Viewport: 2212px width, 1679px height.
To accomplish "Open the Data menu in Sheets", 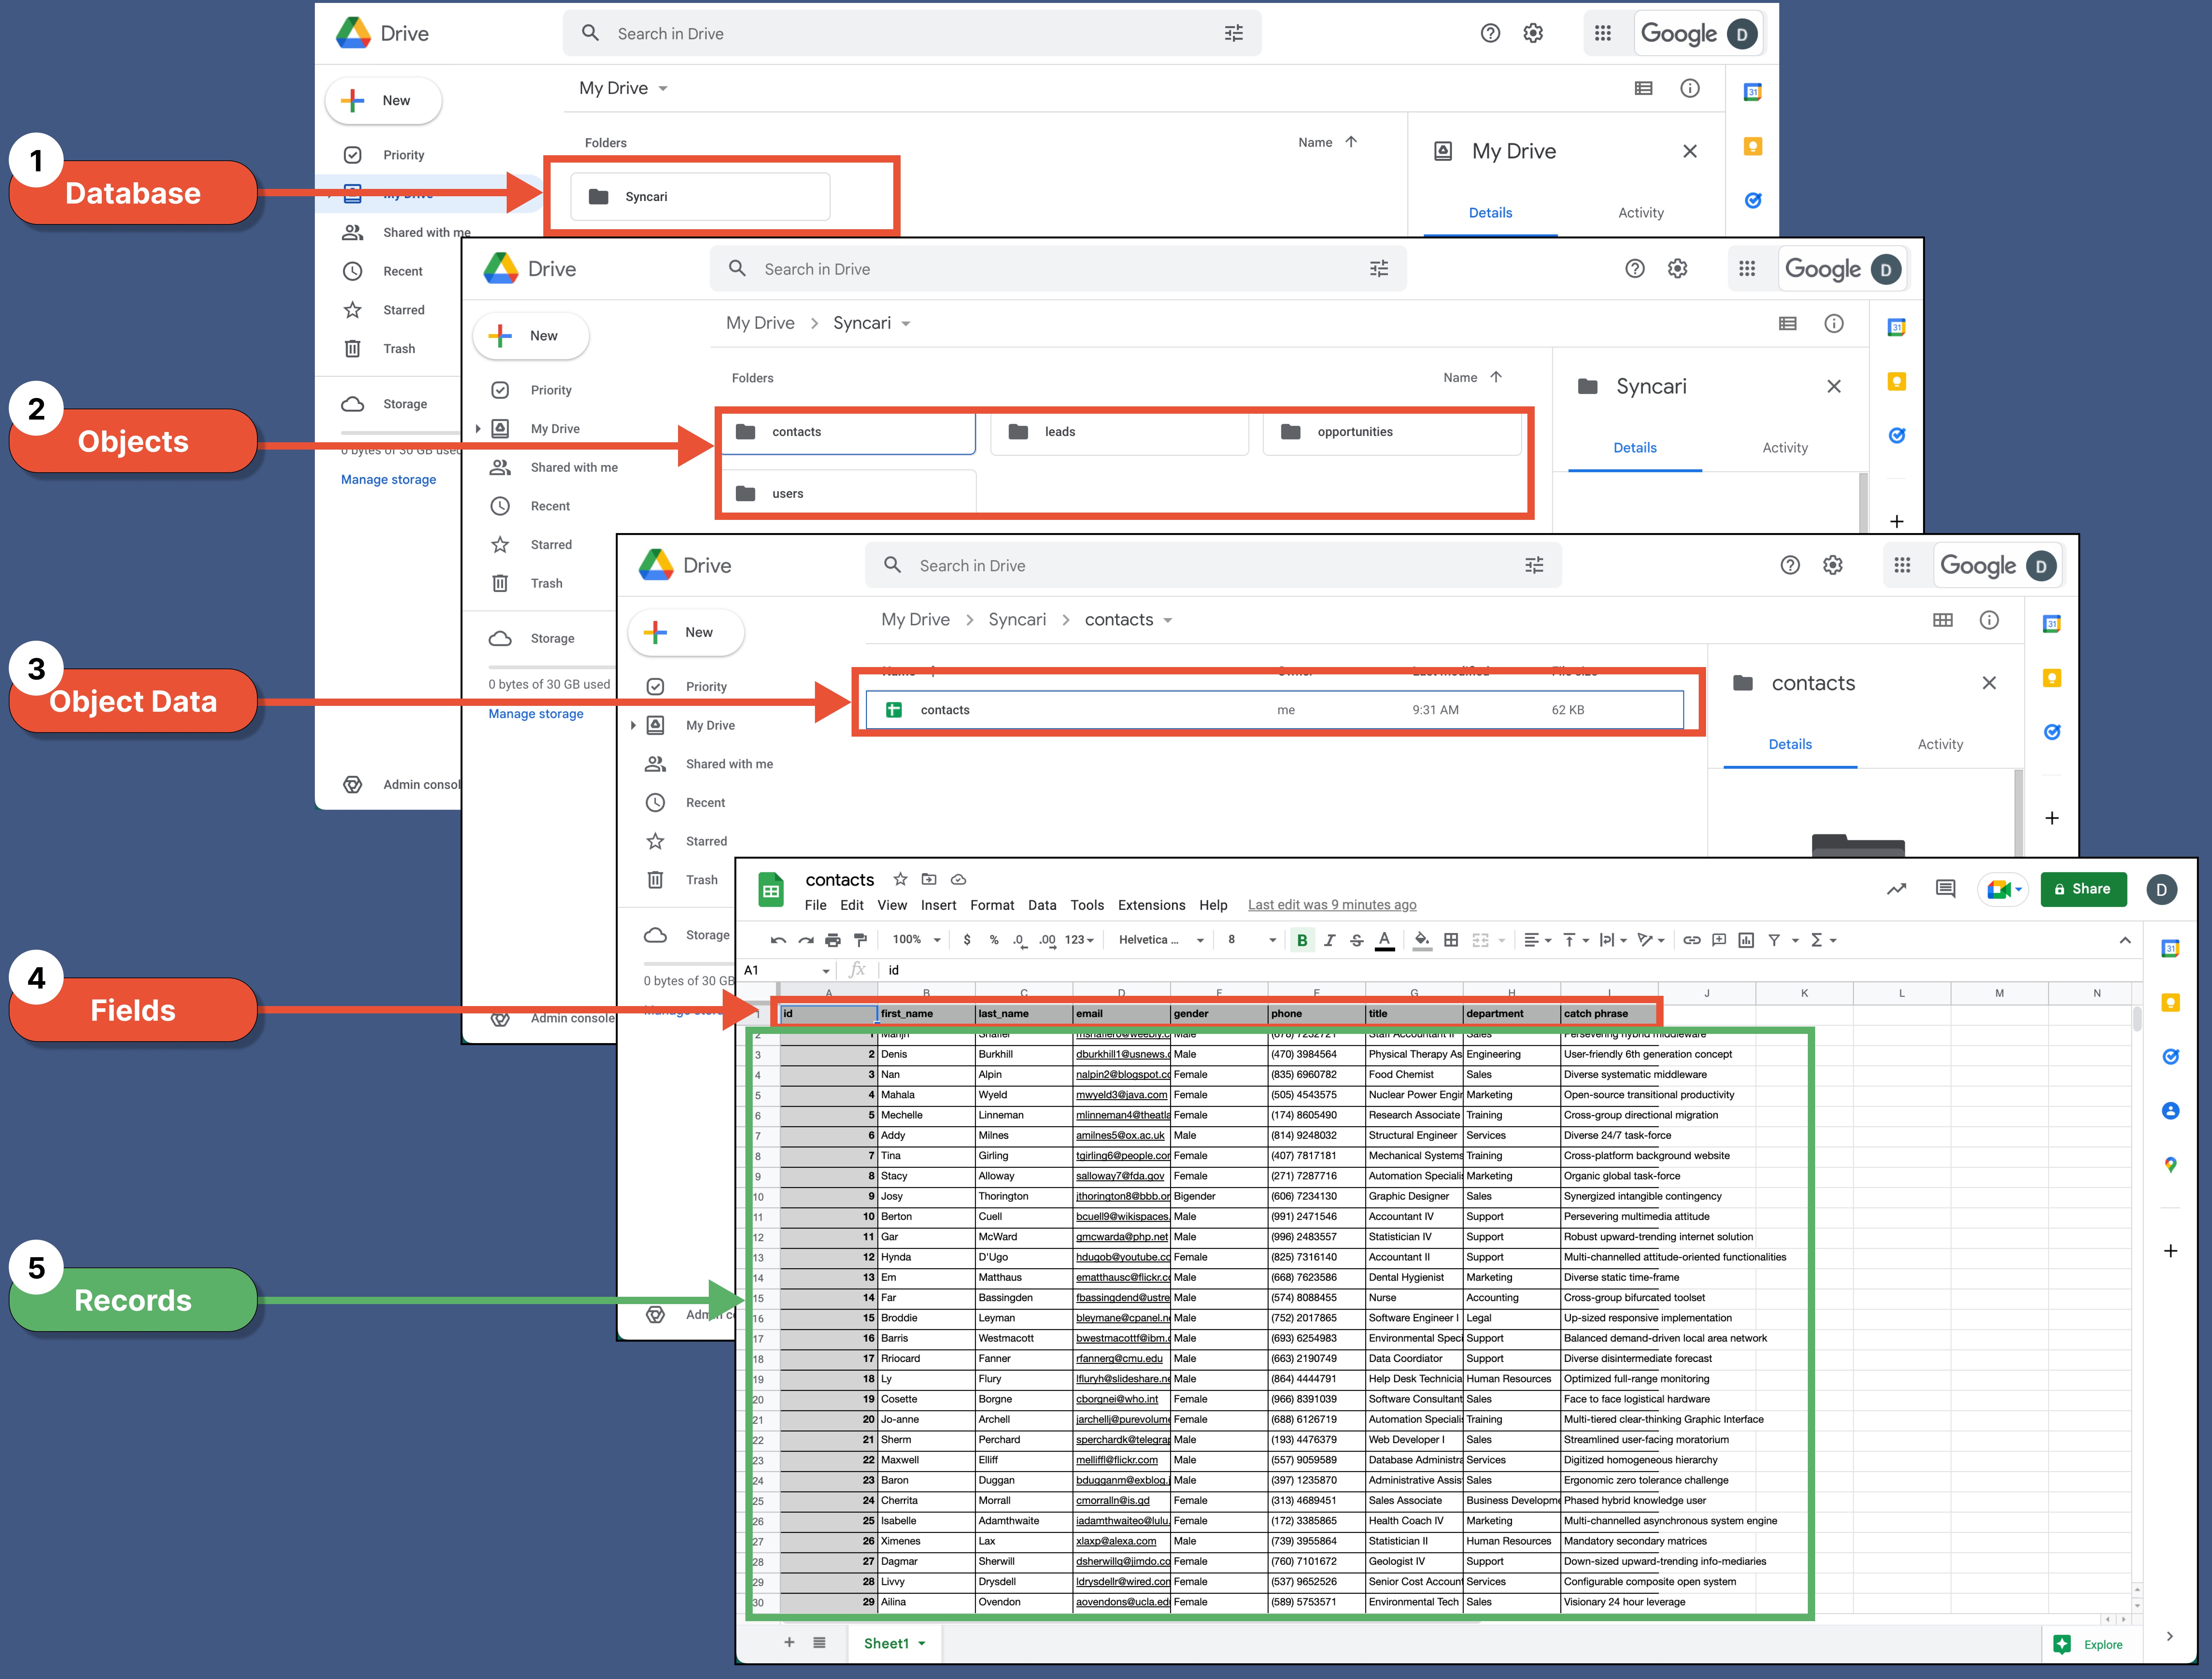I will (1042, 905).
